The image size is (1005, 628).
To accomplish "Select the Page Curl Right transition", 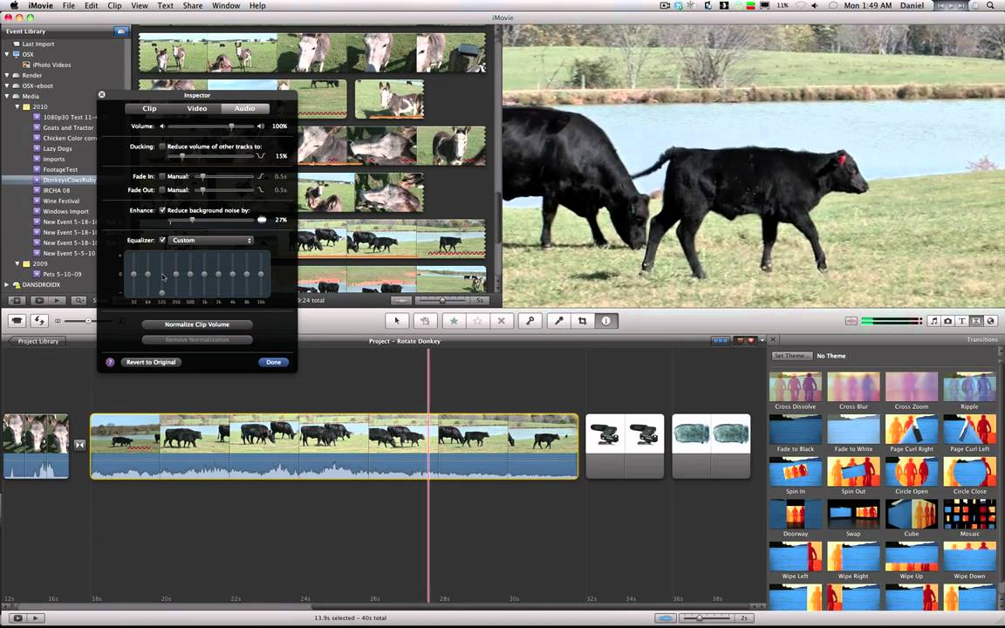I will click(912, 429).
